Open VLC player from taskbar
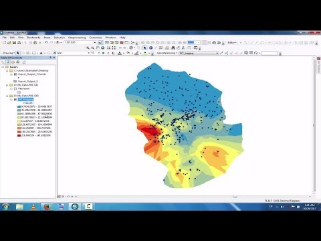Viewport: 321px width, 241px height. pos(33,207)
